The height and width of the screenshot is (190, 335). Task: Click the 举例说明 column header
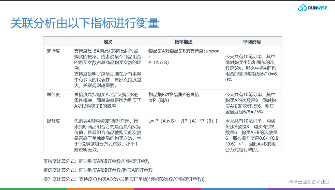pos(252,42)
